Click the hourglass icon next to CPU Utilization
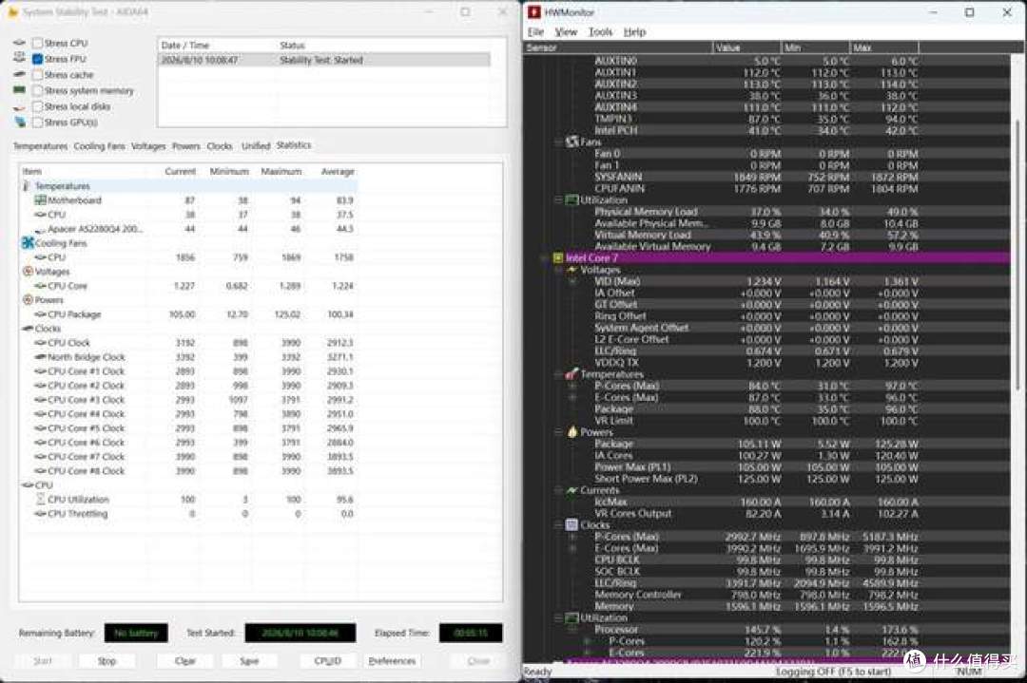 tap(41, 499)
